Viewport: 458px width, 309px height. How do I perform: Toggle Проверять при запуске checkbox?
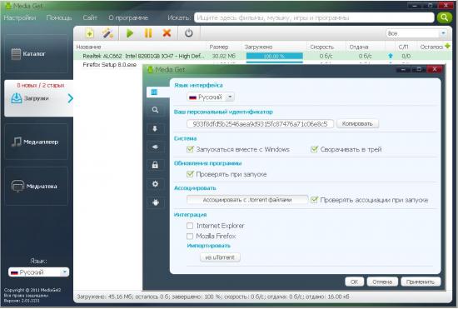(x=190, y=174)
